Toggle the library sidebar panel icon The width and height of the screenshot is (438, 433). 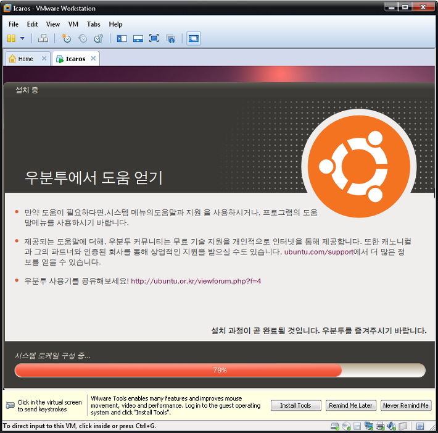tap(122, 38)
